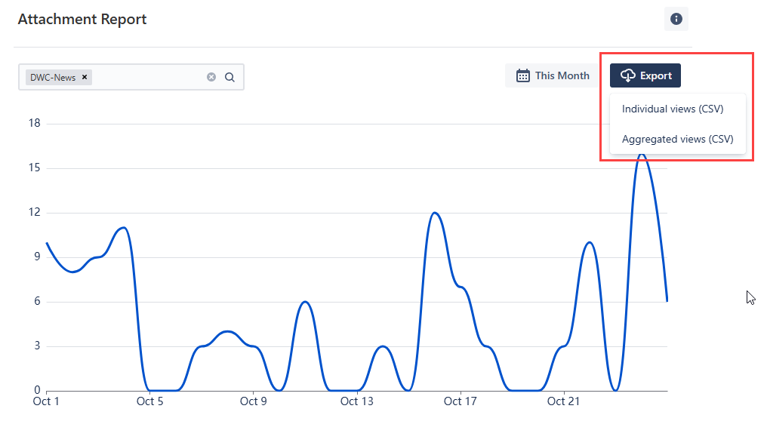This screenshot has height=421, width=767.
Task: Click the magnifier search icon
Action: coord(229,77)
